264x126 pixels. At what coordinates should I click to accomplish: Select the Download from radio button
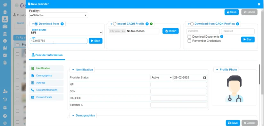pos(36,24)
